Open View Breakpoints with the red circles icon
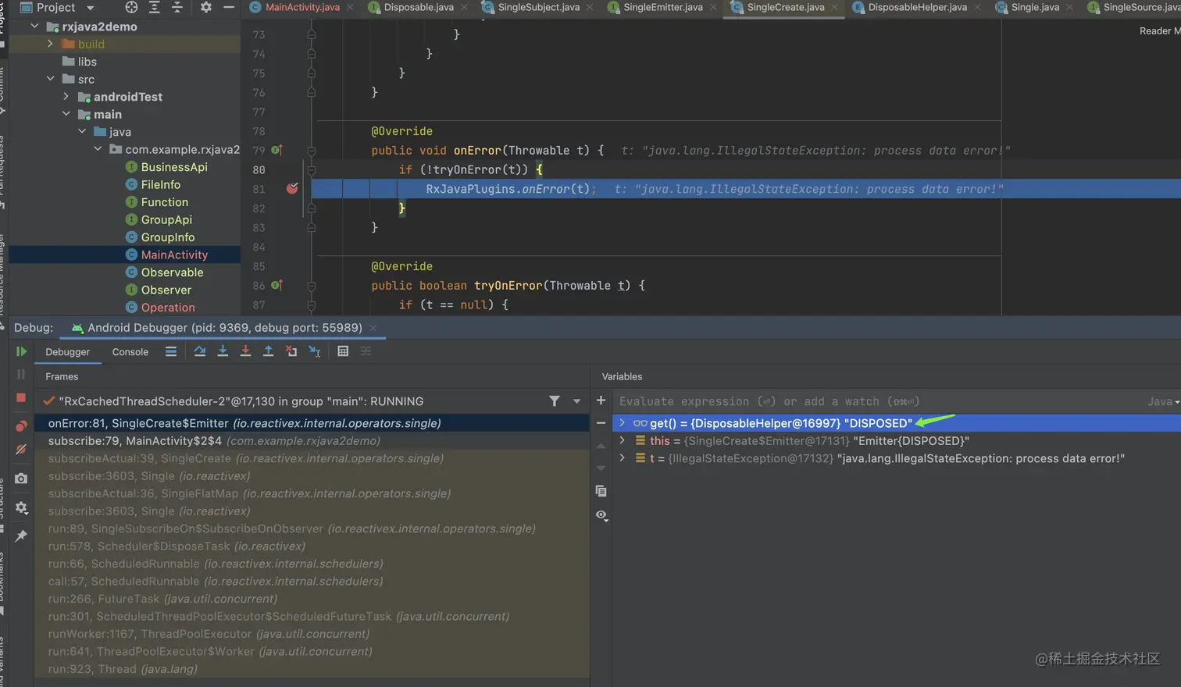The height and width of the screenshot is (687, 1181). click(21, 425)
